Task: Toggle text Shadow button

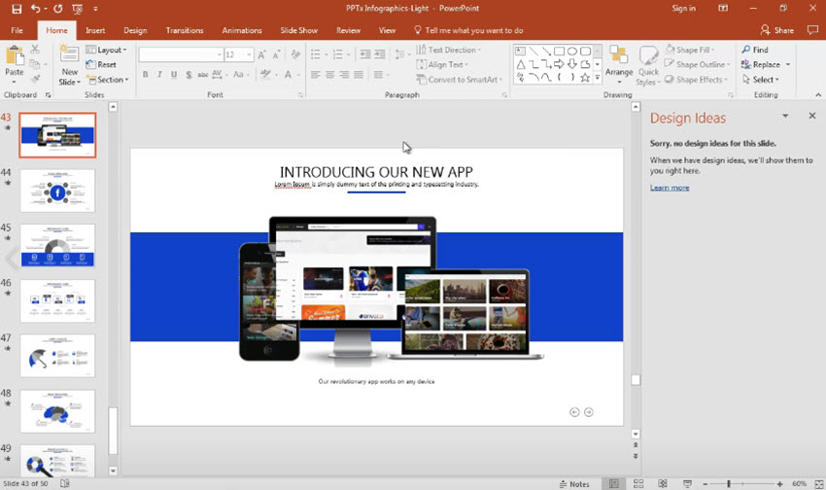Action: pyautogui.click(x=189, y=74)
